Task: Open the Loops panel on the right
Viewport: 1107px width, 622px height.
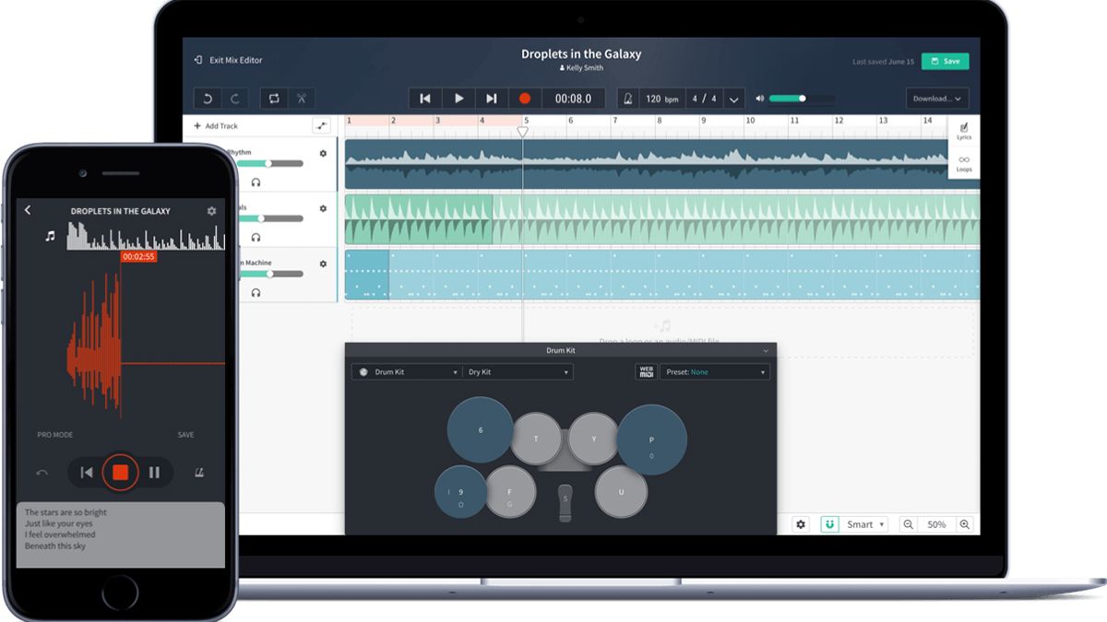Action: point(963,165)
